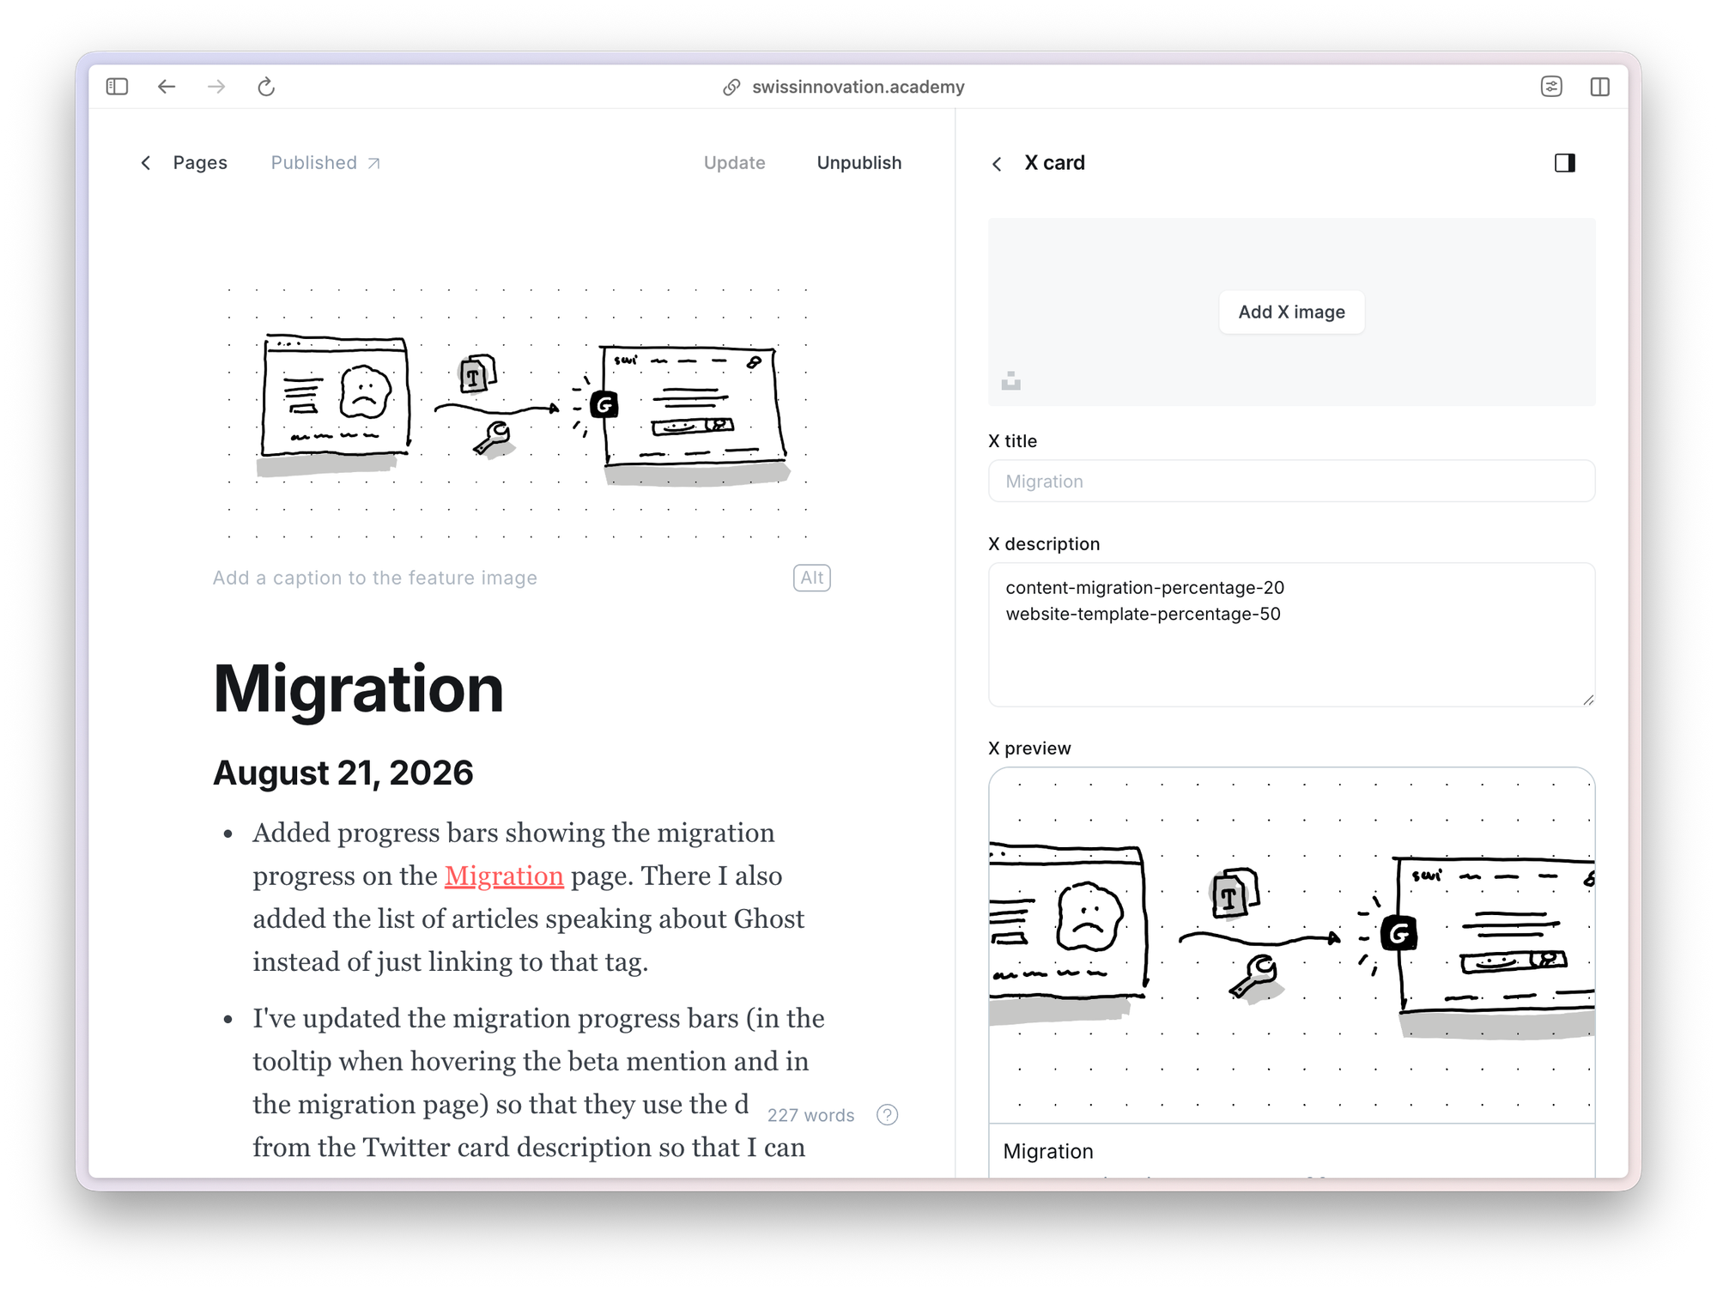Open the help question mark icon
1717x1291 pixels.
888,1115
